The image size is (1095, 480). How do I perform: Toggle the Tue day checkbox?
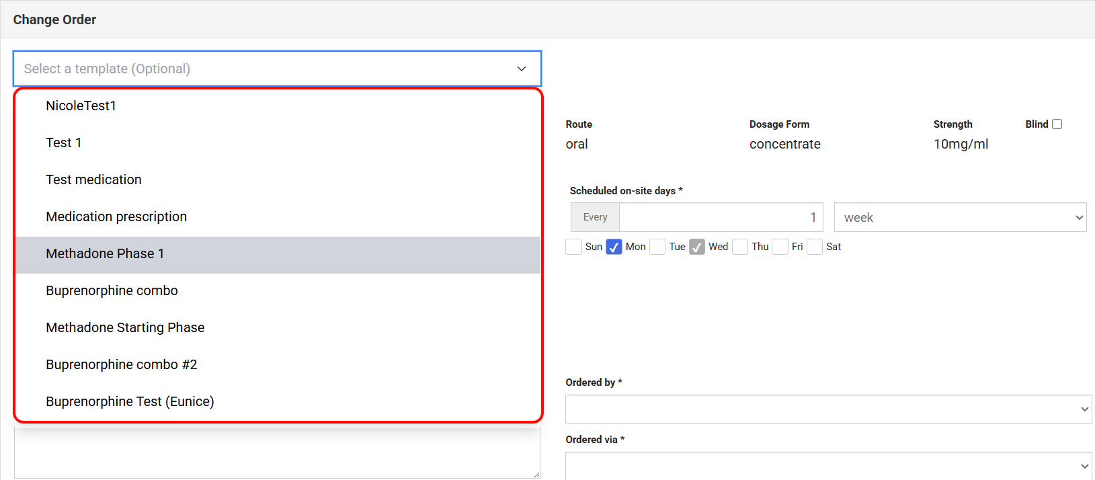tap(657, 247)
